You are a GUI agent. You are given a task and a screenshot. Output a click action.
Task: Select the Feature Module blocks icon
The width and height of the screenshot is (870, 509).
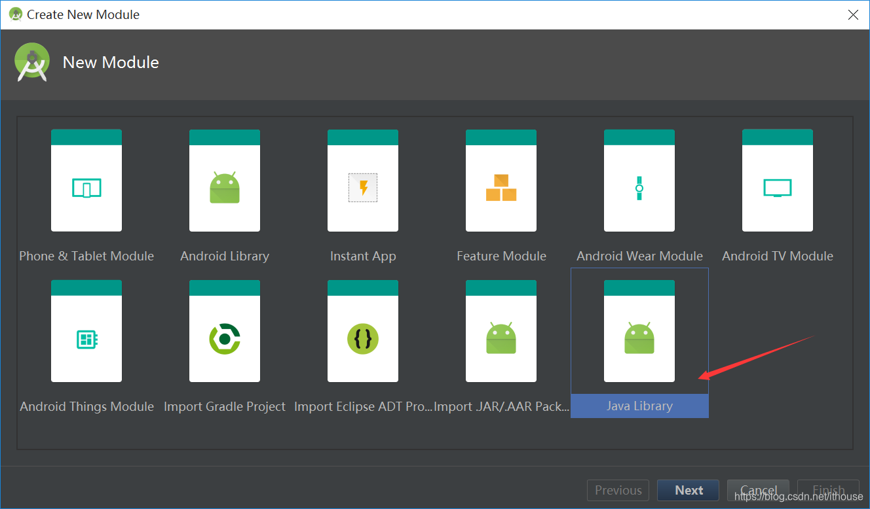pyautogui.click(x=501, y=181)
